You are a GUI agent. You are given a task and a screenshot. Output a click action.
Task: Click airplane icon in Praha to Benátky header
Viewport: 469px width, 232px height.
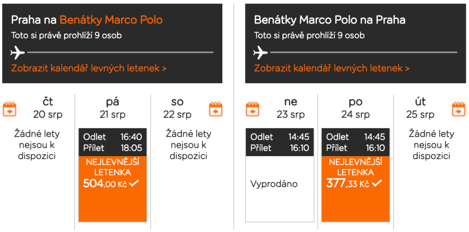coord(18,52)
